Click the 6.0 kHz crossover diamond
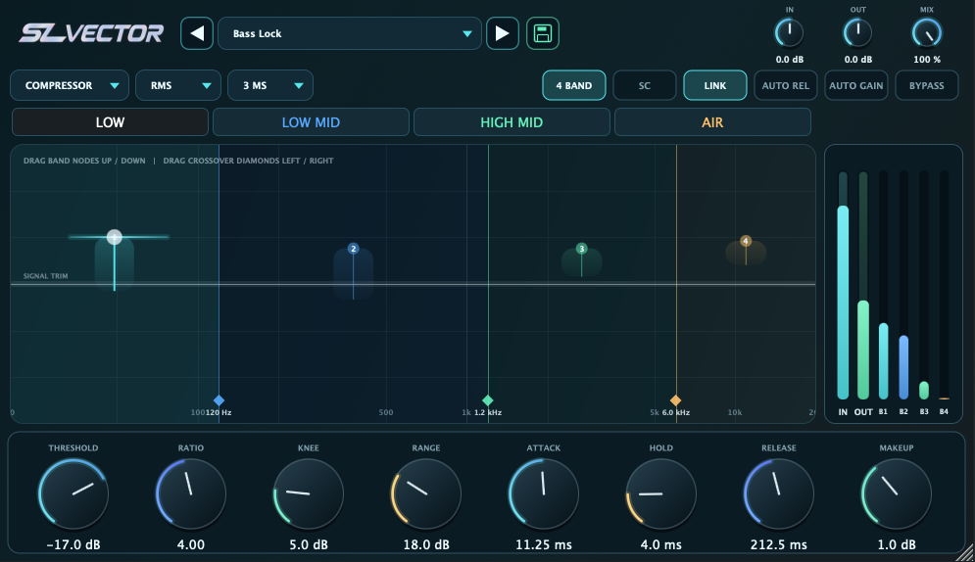The height and width of the screenshot is (562, 975). (x=676, y=400)
